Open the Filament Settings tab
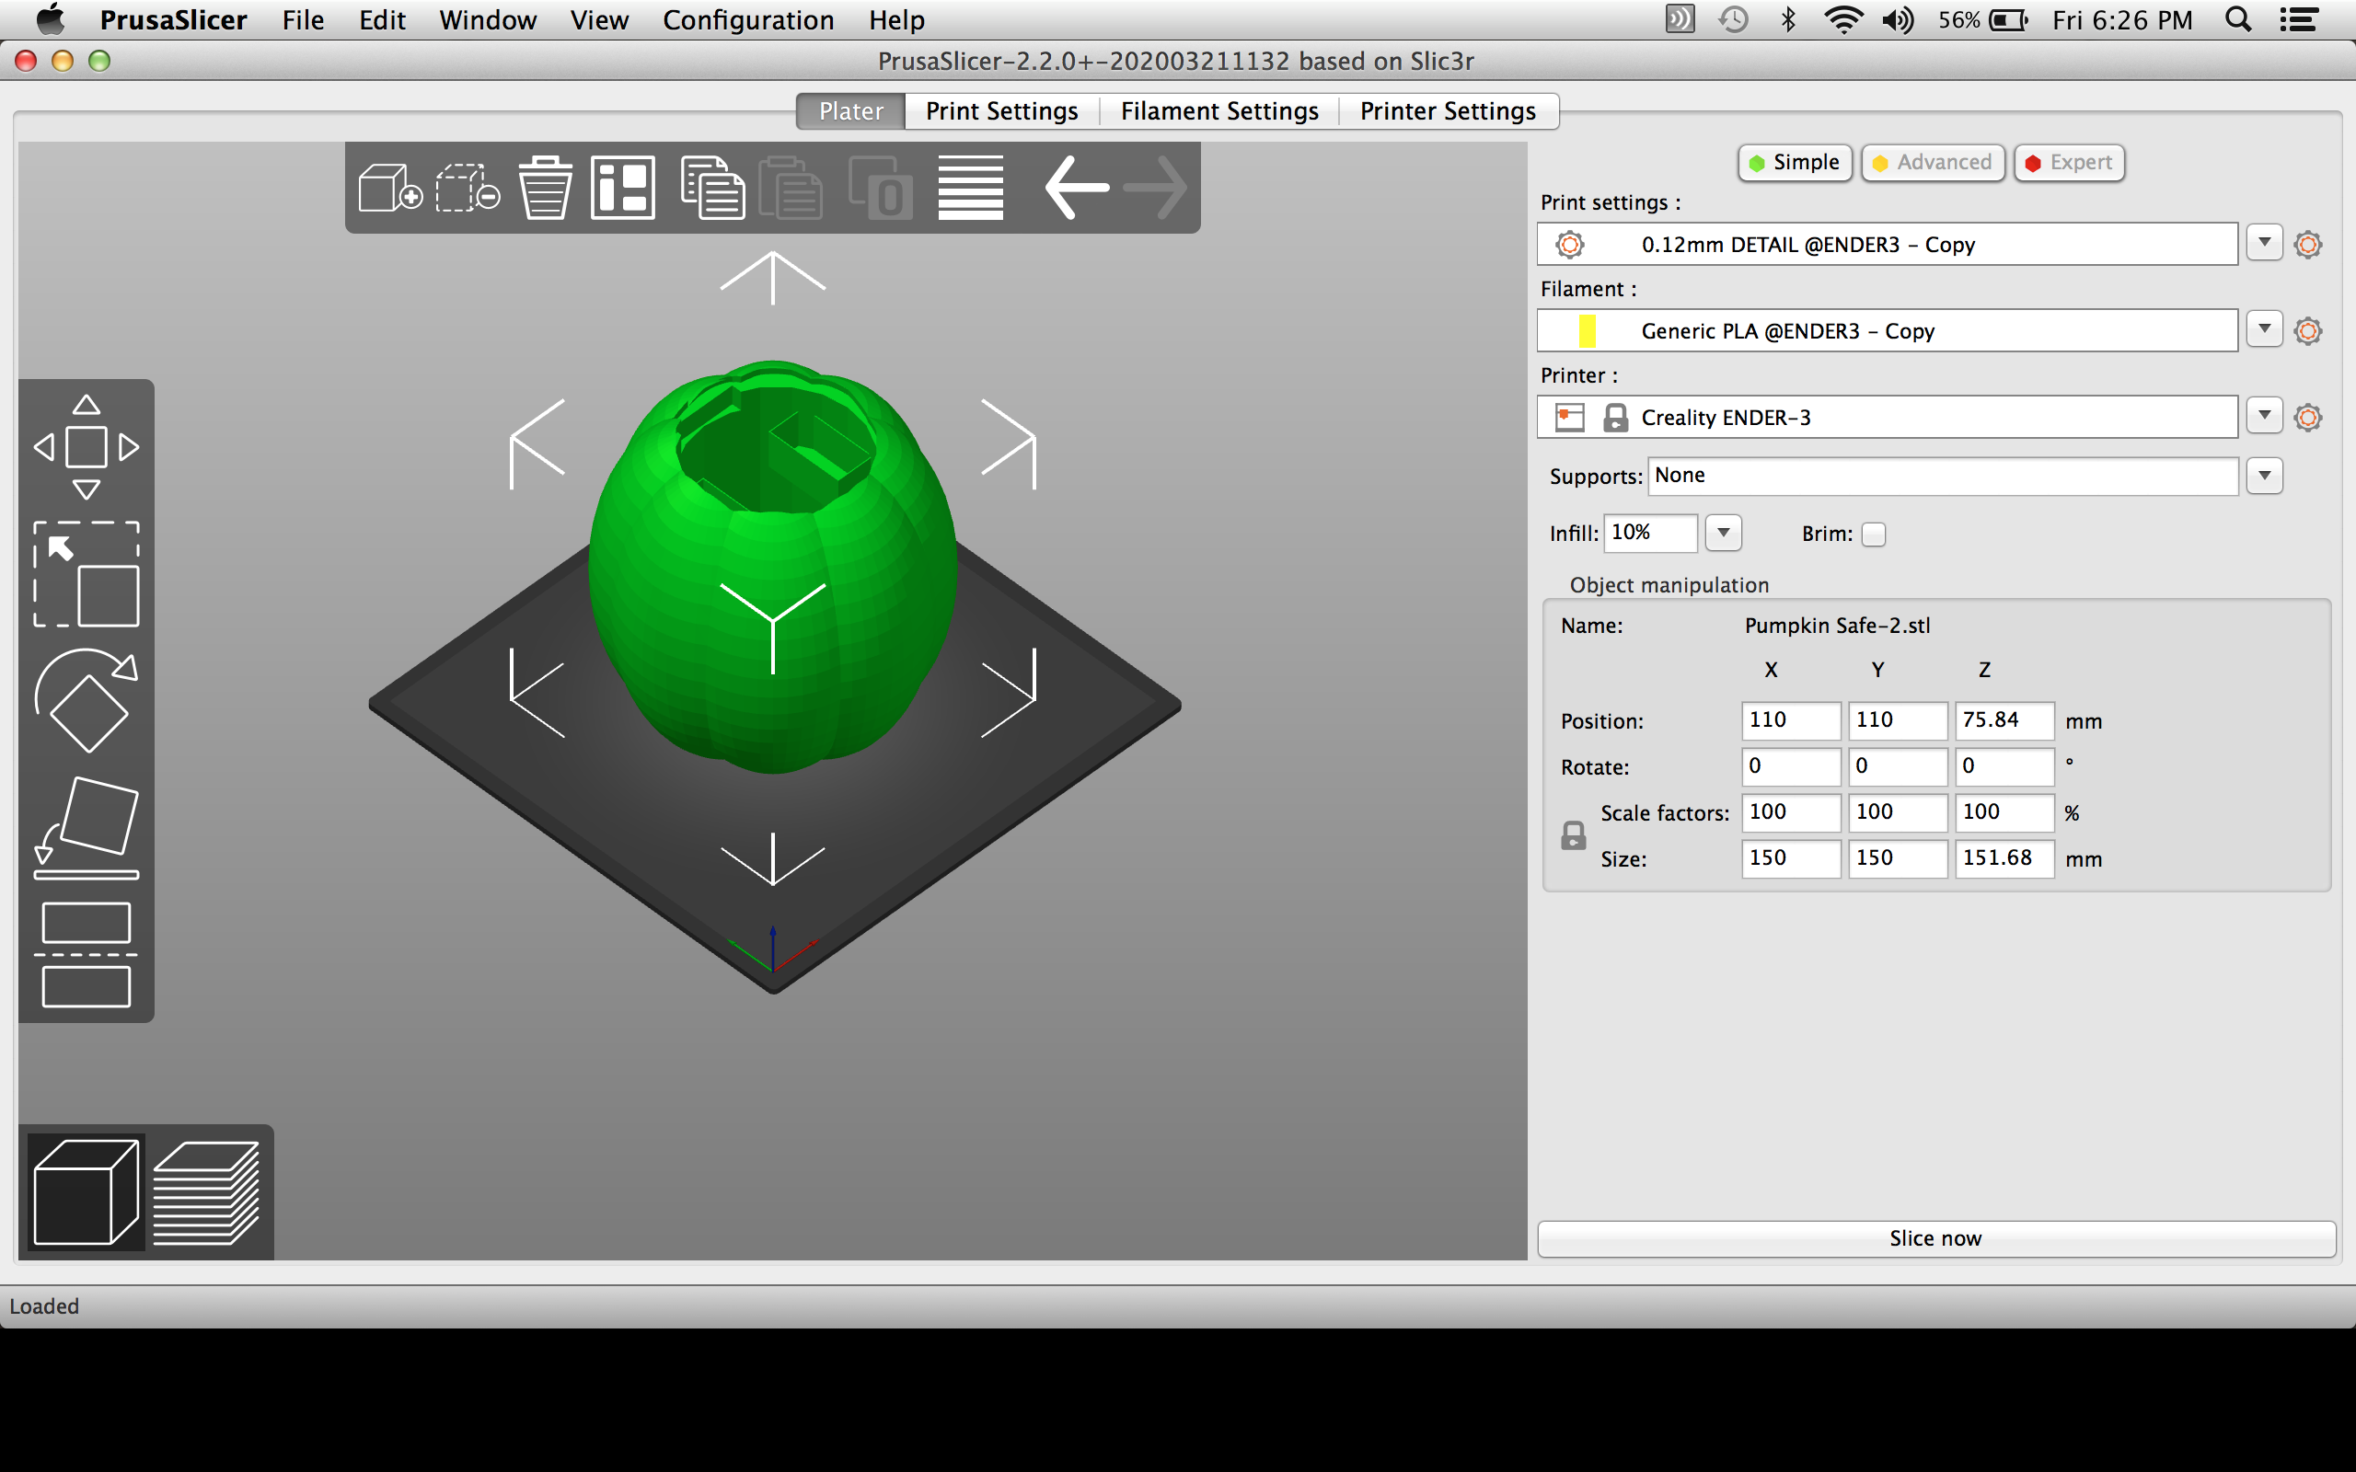The height and width of the screenshot is (1472, 2356). click(x=1218, y=109)
